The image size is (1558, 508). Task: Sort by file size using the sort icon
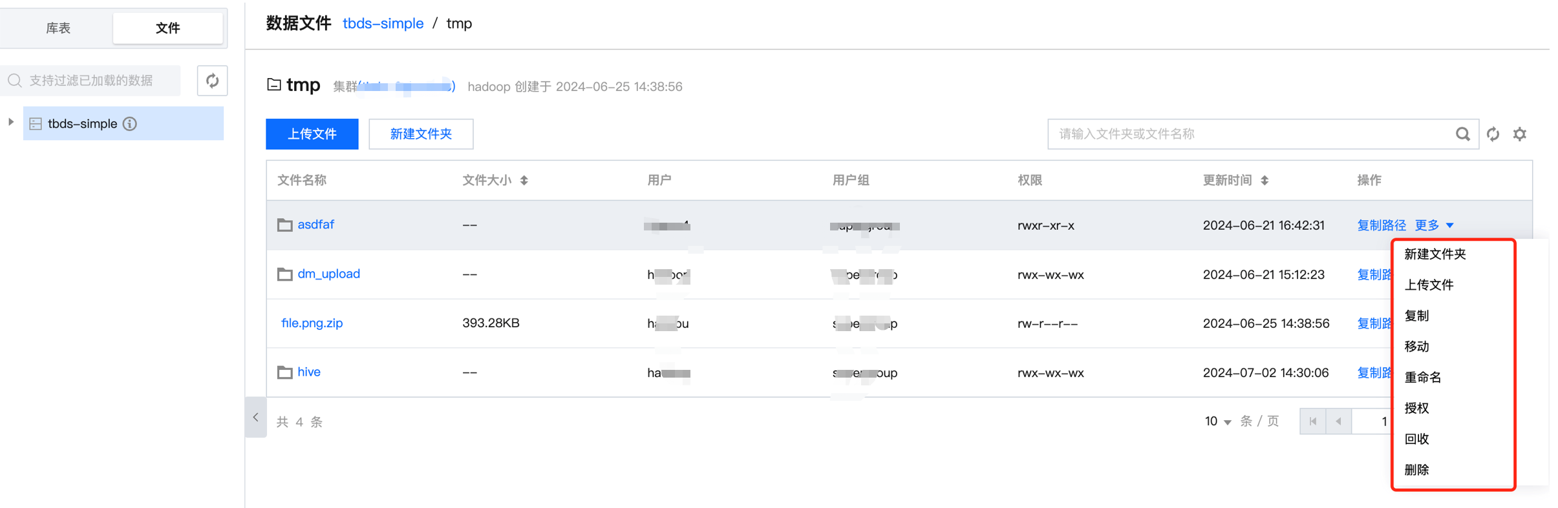tap(524, 180)
